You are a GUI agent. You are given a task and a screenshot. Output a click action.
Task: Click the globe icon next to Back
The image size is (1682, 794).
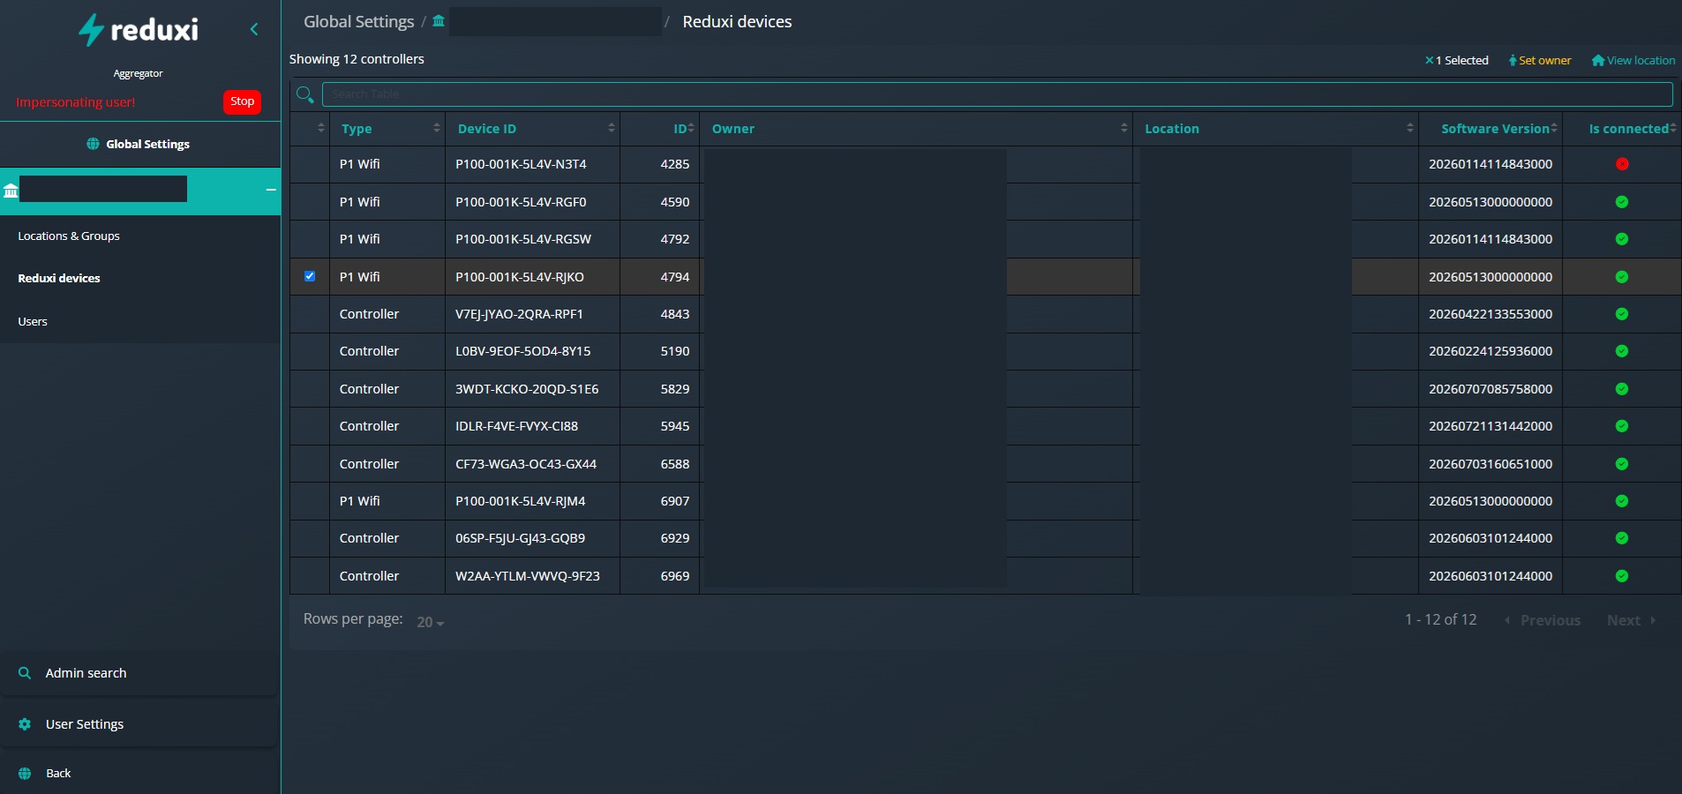(x=25, y=774)
